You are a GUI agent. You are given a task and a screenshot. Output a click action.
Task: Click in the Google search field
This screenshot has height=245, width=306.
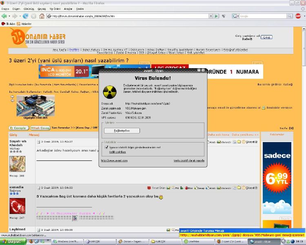[263, 16]
